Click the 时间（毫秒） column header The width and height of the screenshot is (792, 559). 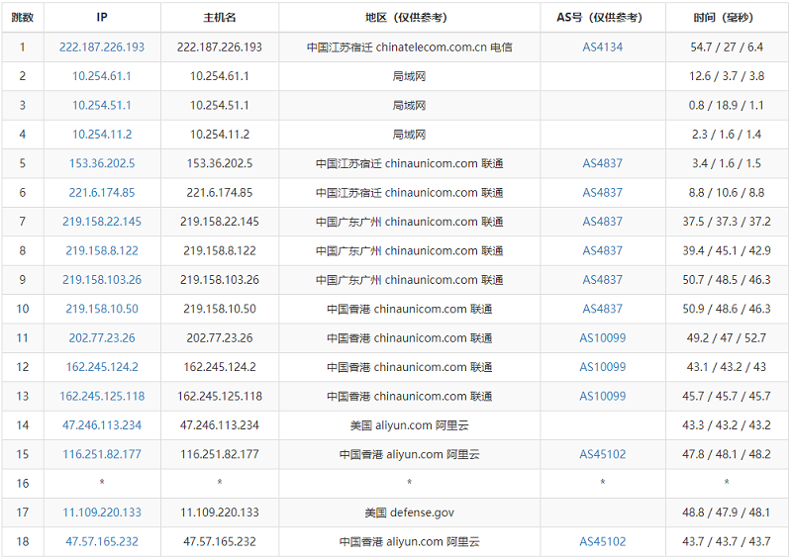tap(727, 18)
